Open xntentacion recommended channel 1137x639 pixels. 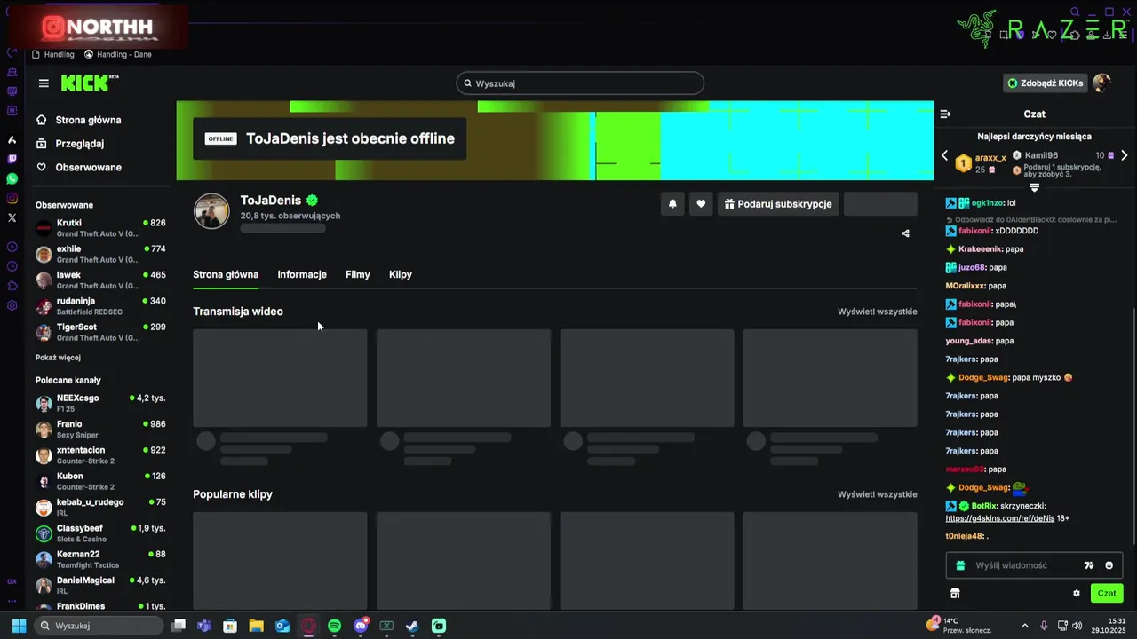click(x=100, y=455)
